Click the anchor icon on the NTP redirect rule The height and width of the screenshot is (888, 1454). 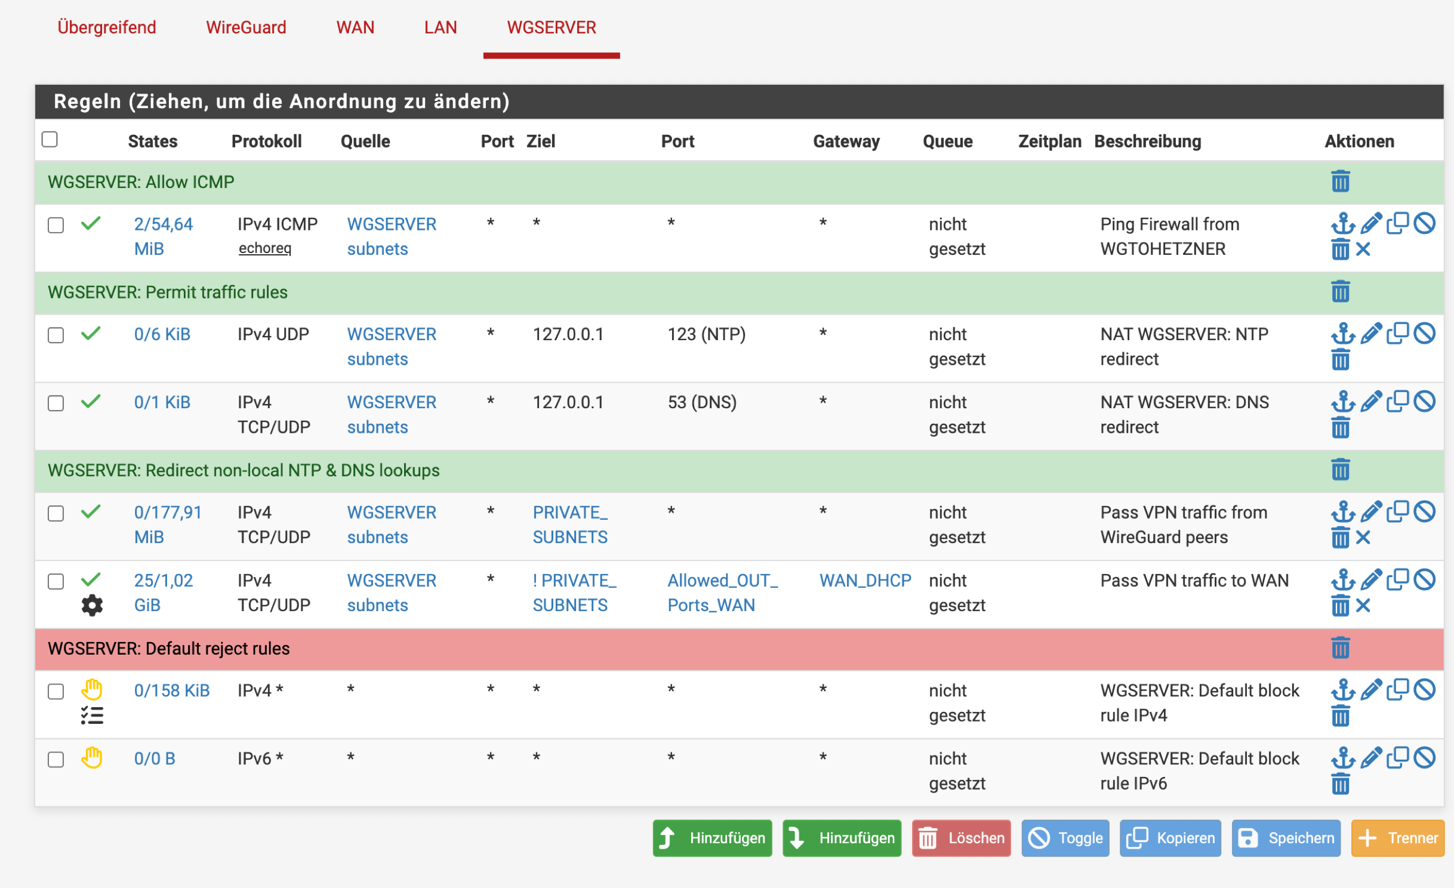click(1342, 334)
